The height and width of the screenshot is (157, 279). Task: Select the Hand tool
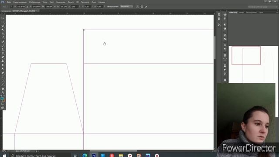click(x=3, y=89)
